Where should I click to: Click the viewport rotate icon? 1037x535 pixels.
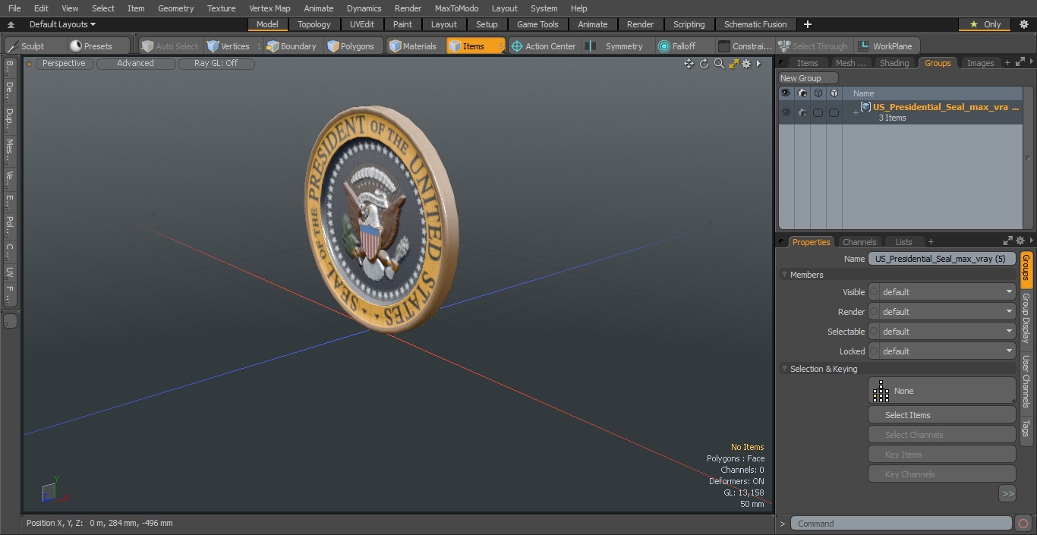704,64
